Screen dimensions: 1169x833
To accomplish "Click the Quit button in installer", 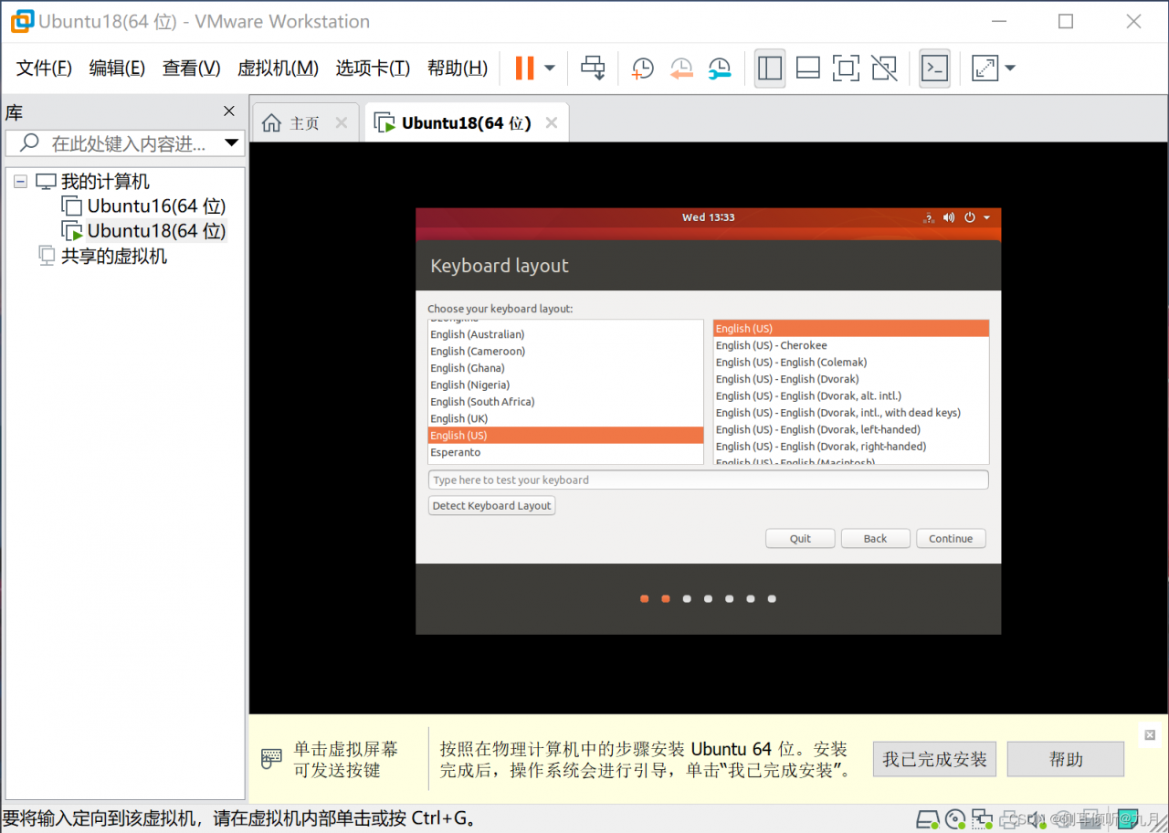I will pos(800,539).
